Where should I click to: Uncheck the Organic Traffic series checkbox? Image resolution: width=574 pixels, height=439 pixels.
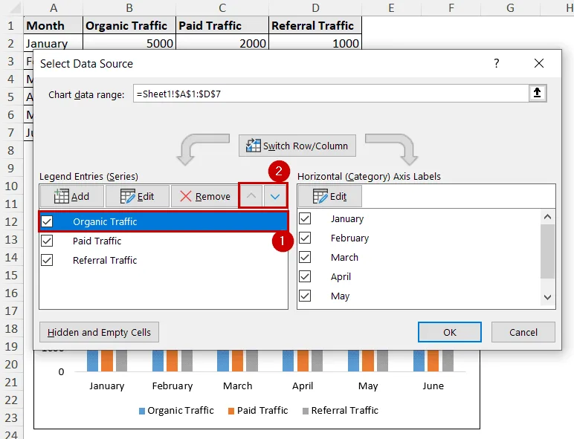coord(47,221)
